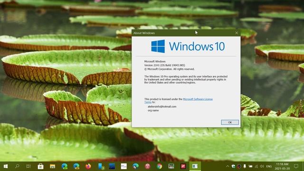Open the red circular tray icon

tap(239, 166)
